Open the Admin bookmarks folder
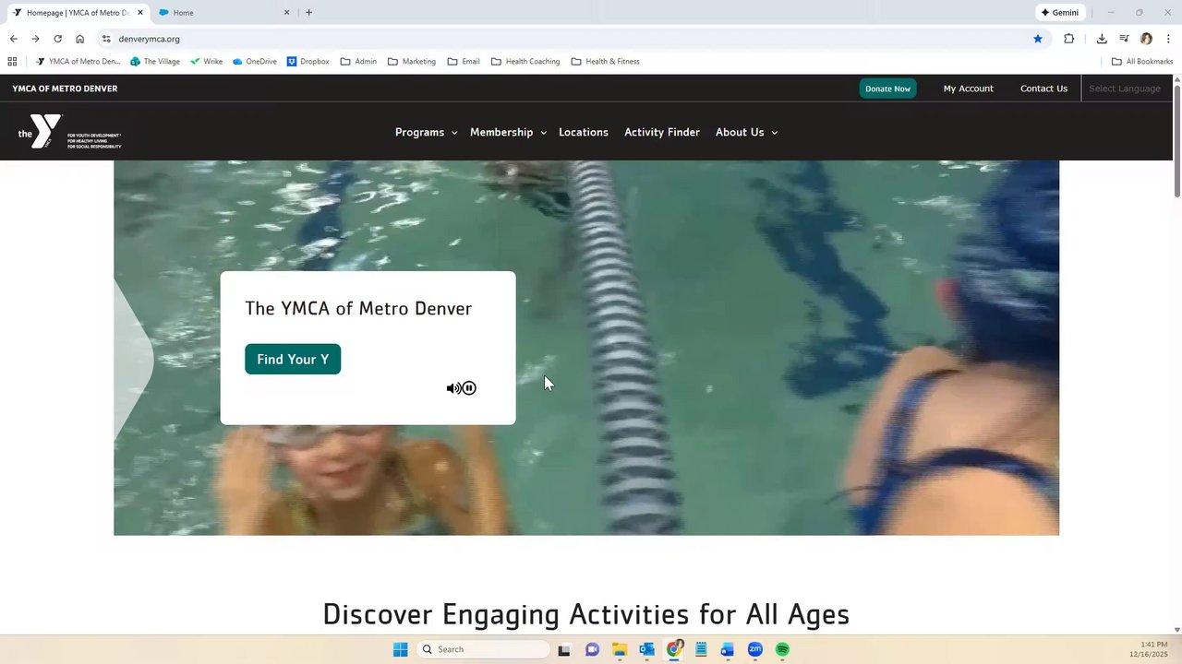Viewport: 1182px width, 664px height. click(x=358, y=62)
